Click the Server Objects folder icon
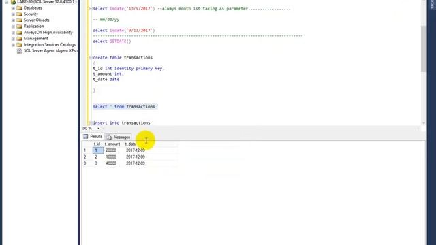Viewport: 436px width, 245px height. click(x=19, y=20)
